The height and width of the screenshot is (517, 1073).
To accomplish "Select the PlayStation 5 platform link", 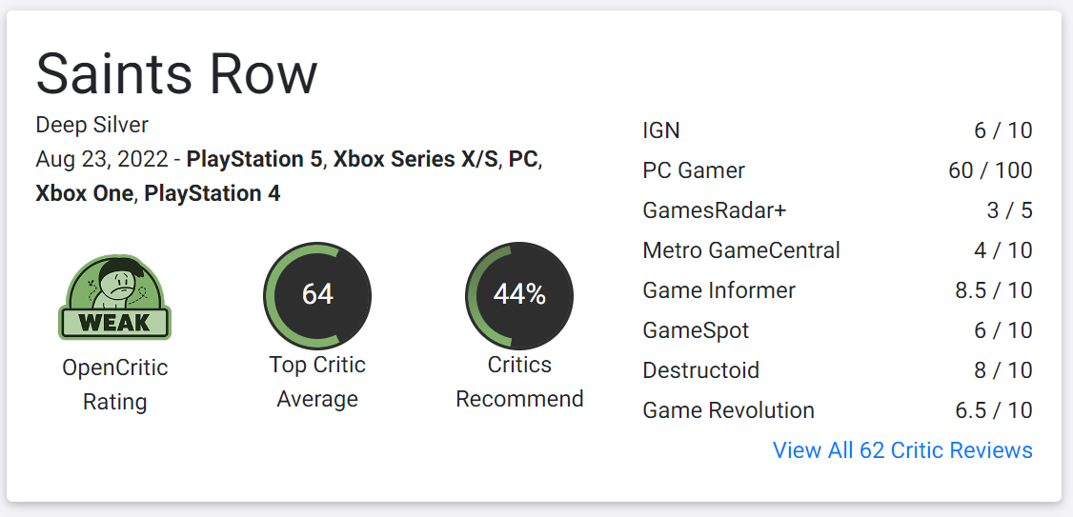I will click(253, 159).
